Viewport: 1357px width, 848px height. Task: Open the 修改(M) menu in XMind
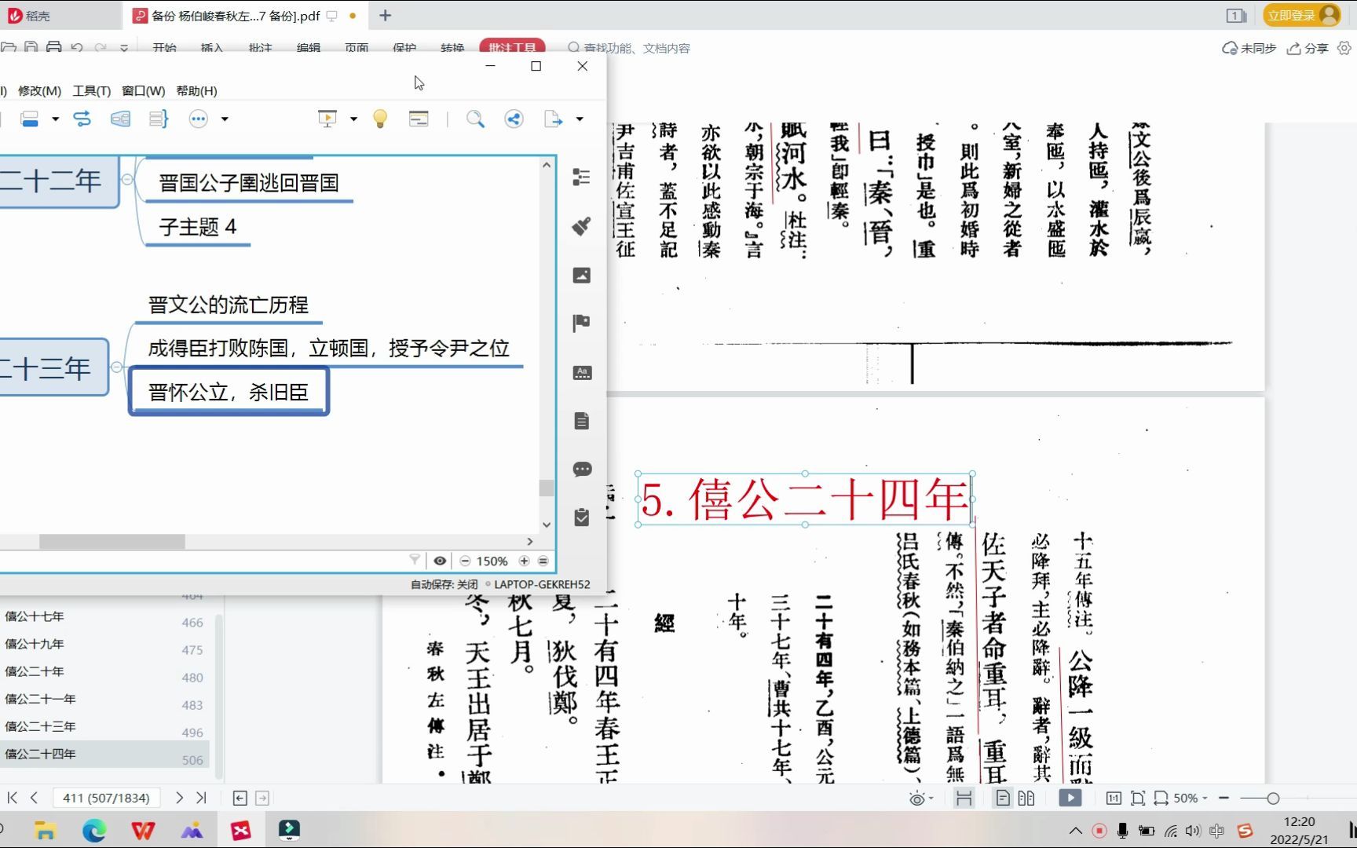click(x=39, y=91)
